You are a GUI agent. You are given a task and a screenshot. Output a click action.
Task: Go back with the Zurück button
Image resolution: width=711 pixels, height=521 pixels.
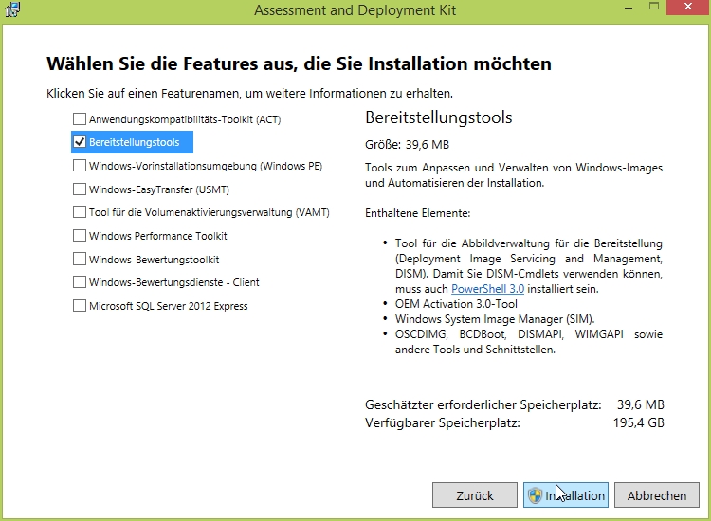(474, 495)
